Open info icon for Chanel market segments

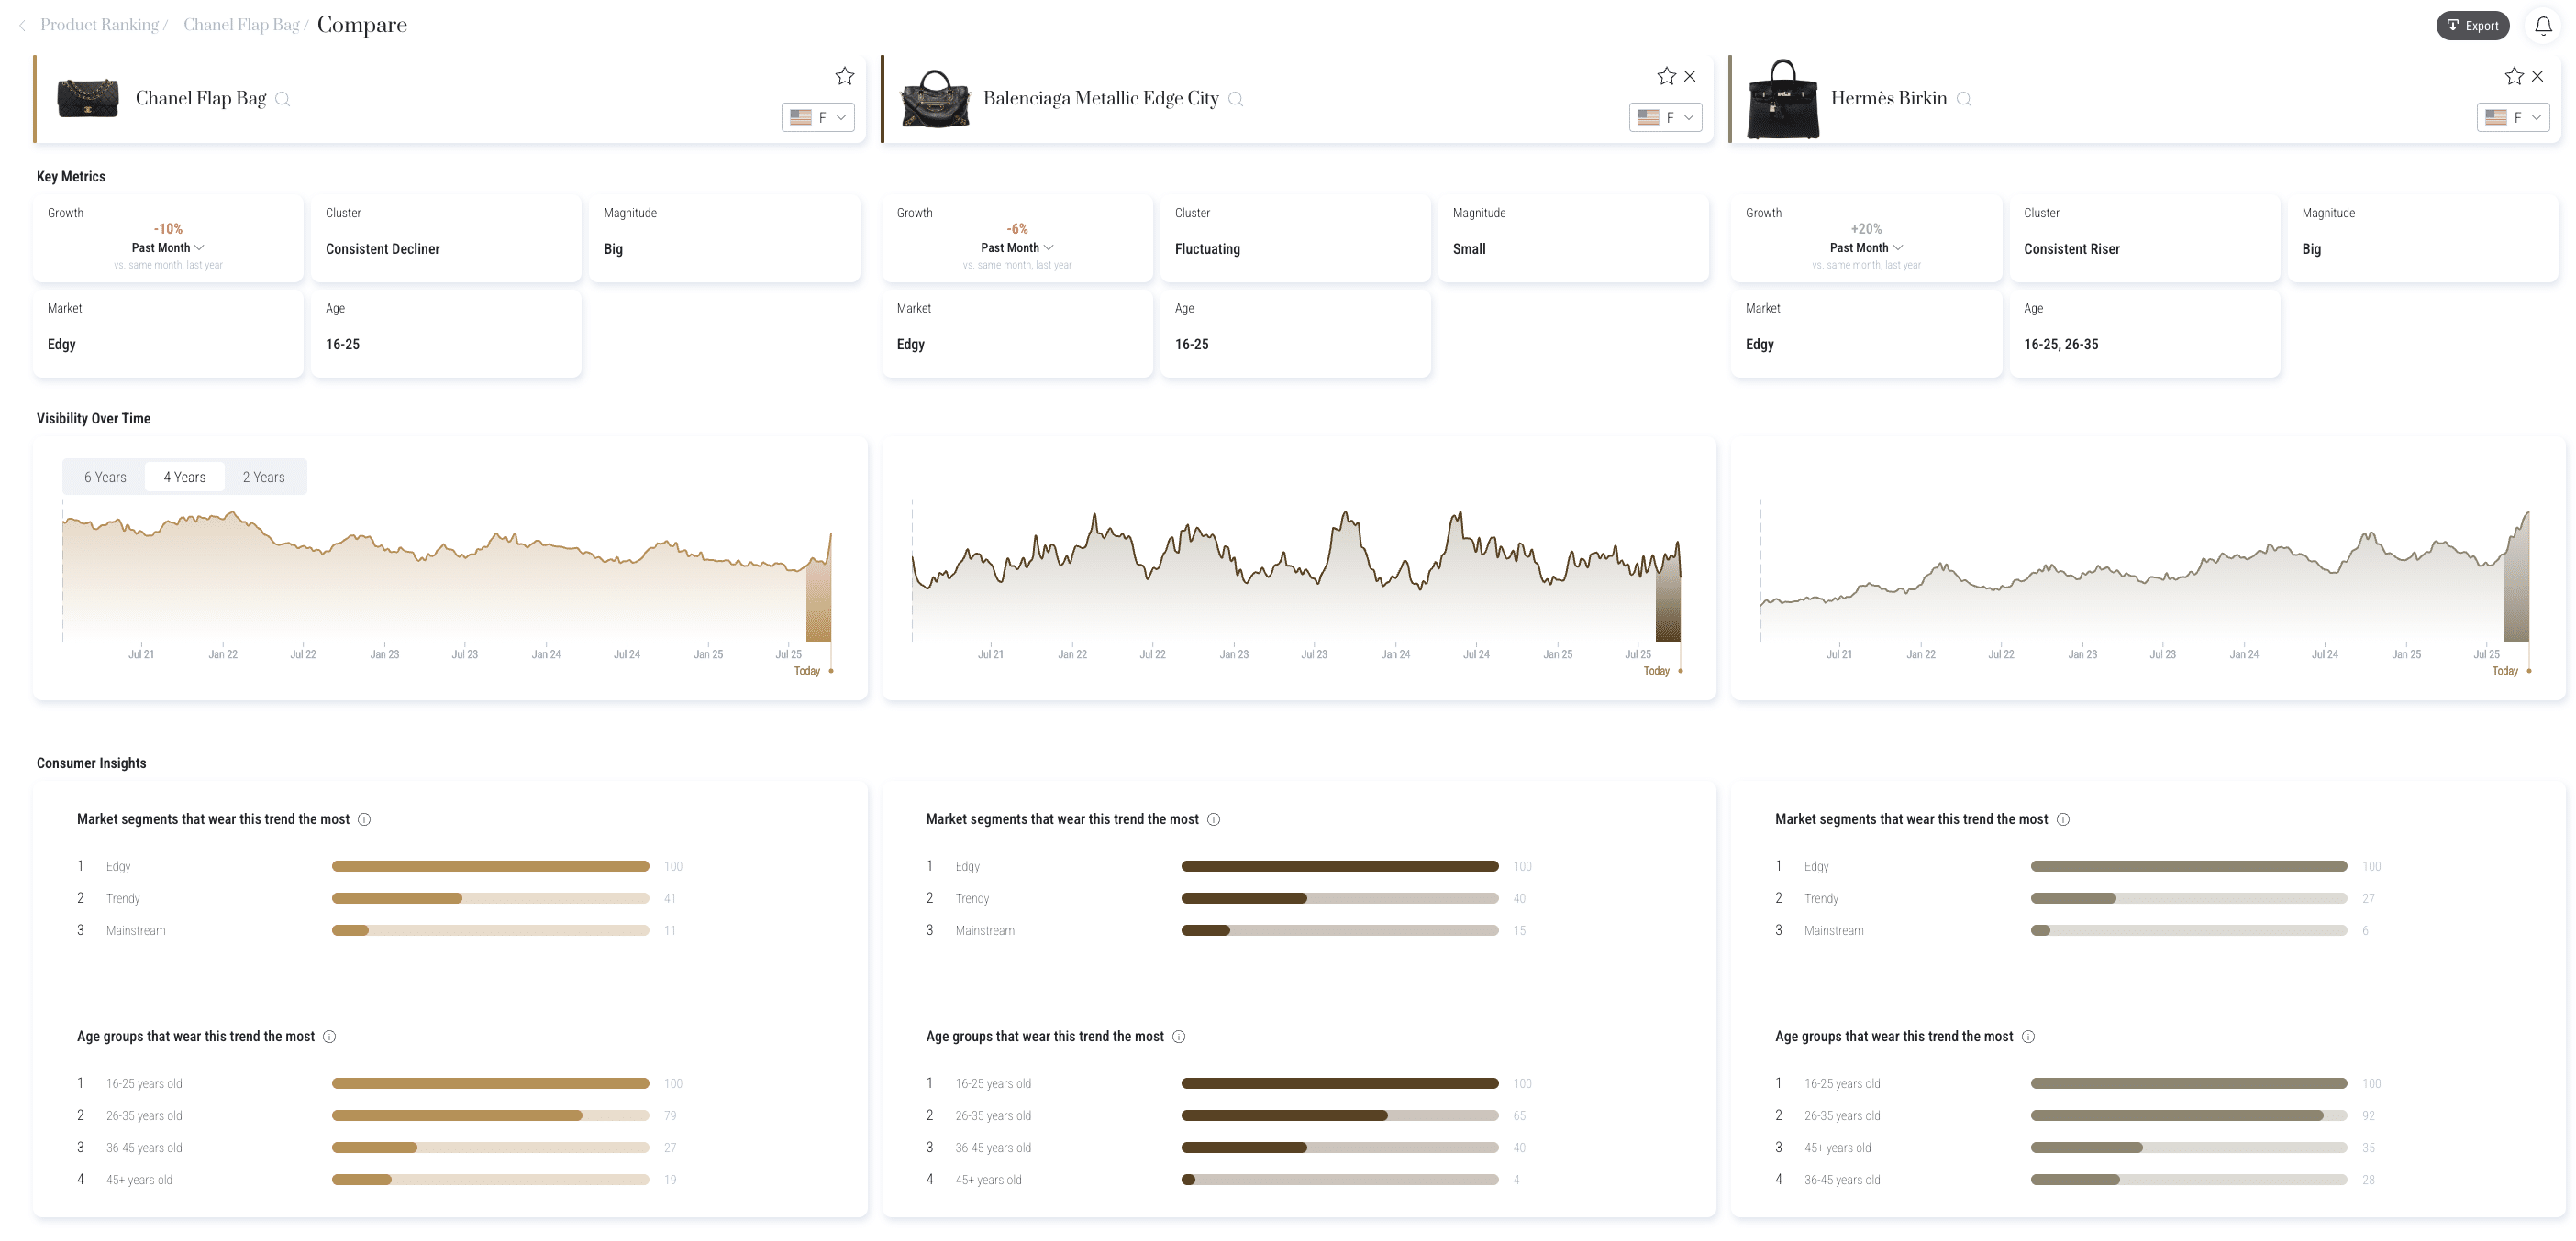pos(364,819)
